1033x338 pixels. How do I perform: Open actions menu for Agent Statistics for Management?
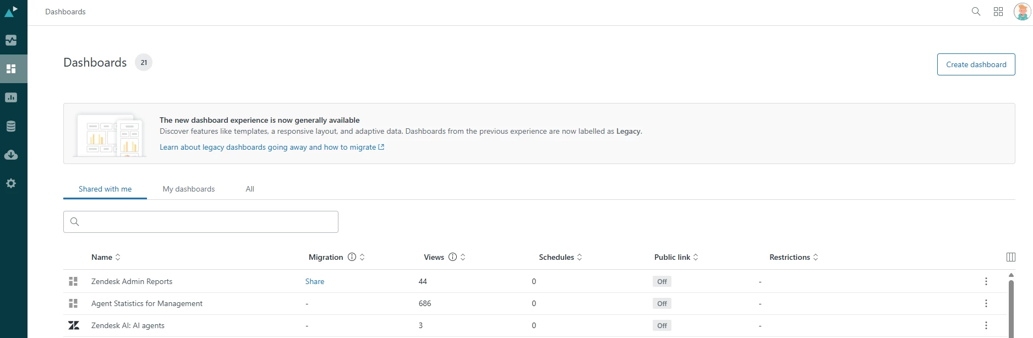tap(986, 303)
